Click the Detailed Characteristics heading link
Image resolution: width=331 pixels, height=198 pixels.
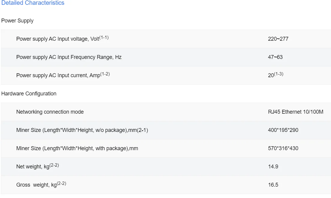[x=33, y=3]
